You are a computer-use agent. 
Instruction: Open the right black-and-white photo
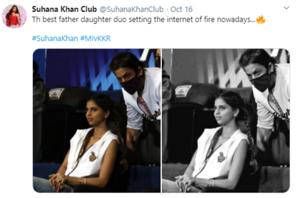pos(226,121)
